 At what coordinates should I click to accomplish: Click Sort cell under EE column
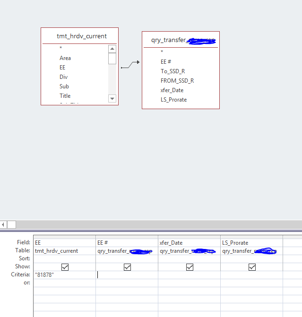(65, 259)
